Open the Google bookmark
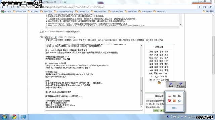Image resolution: width=215 pixels, height=120 pixels. point(6,11)
